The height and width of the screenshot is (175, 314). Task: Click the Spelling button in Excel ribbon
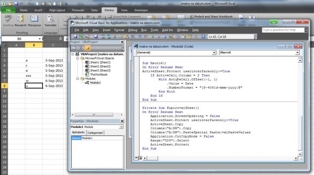tap(8, 21)
